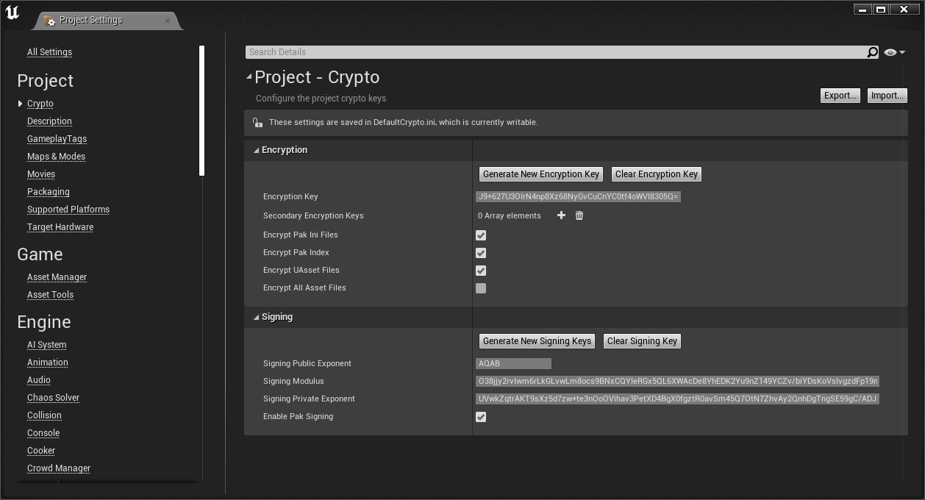925x500 pixels.
Task: Close the Project Settings tab
Action: [169, 21]
